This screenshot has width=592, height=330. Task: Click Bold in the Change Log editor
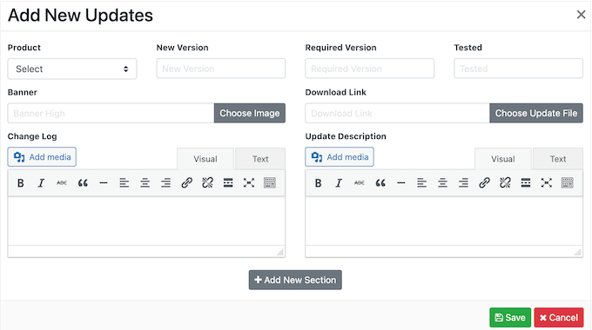pyautogui.click(x=21, y=183)
